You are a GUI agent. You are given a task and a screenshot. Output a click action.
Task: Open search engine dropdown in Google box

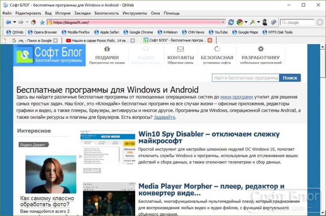pyautogui.click(x=284, y=22)
